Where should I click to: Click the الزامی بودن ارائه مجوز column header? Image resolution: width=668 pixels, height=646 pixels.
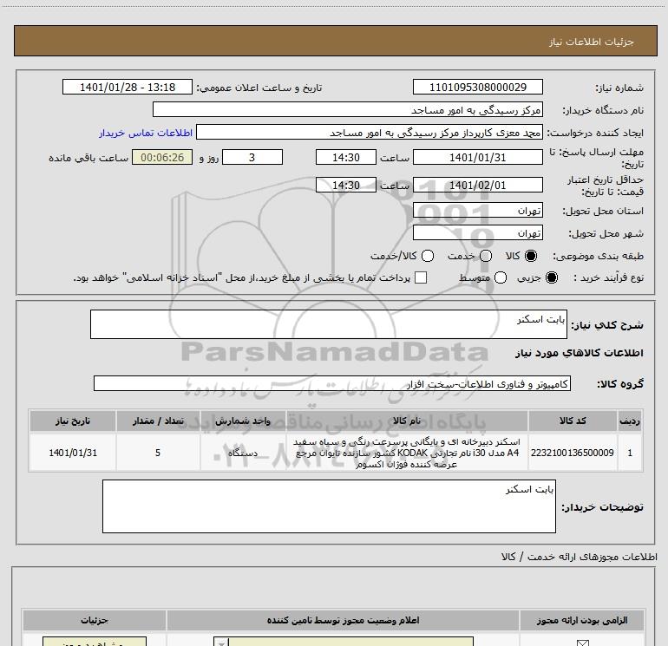pyautogui.click(x=582, y=621)
